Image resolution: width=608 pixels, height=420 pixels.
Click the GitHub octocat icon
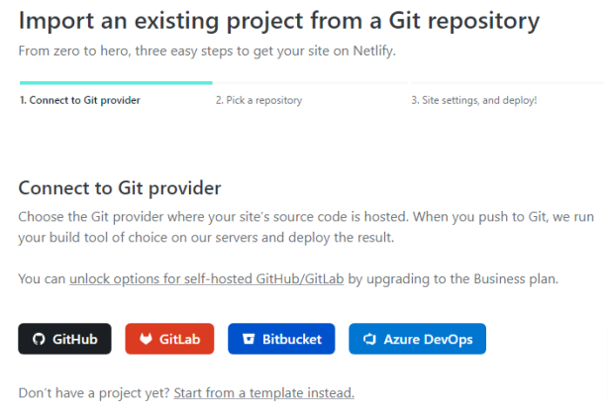39,339
